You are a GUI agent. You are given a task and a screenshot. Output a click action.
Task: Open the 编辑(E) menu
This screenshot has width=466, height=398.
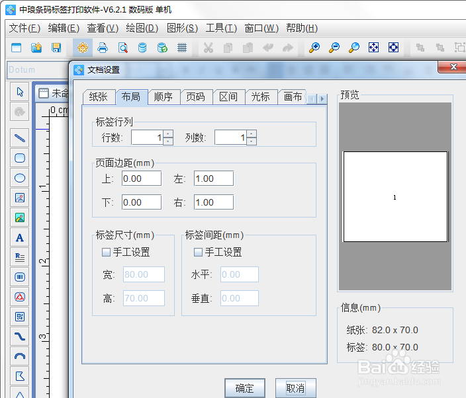pos(64,28)
